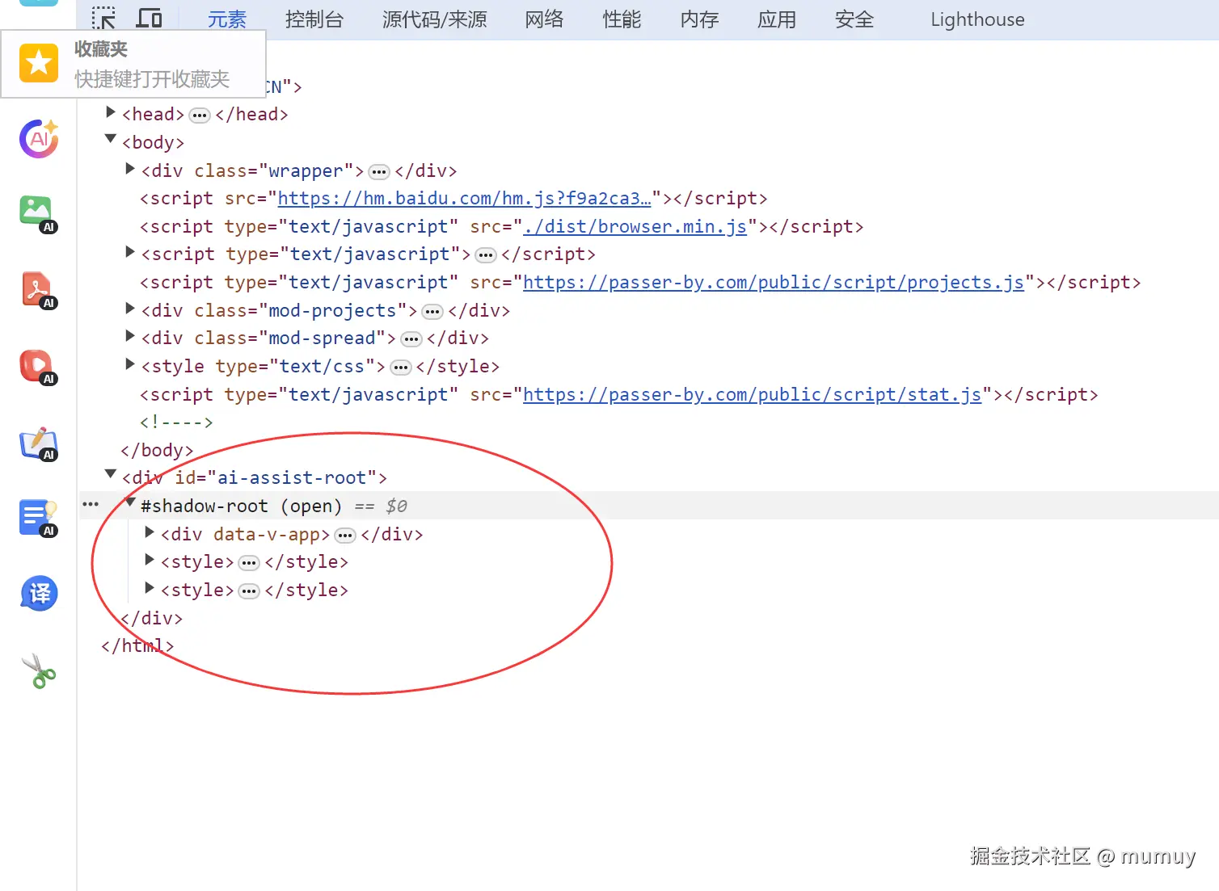The width and height of the screenshot is (1219, 891).
Task: Open the AI video tool in sidebar
Action: click(38, 366)
